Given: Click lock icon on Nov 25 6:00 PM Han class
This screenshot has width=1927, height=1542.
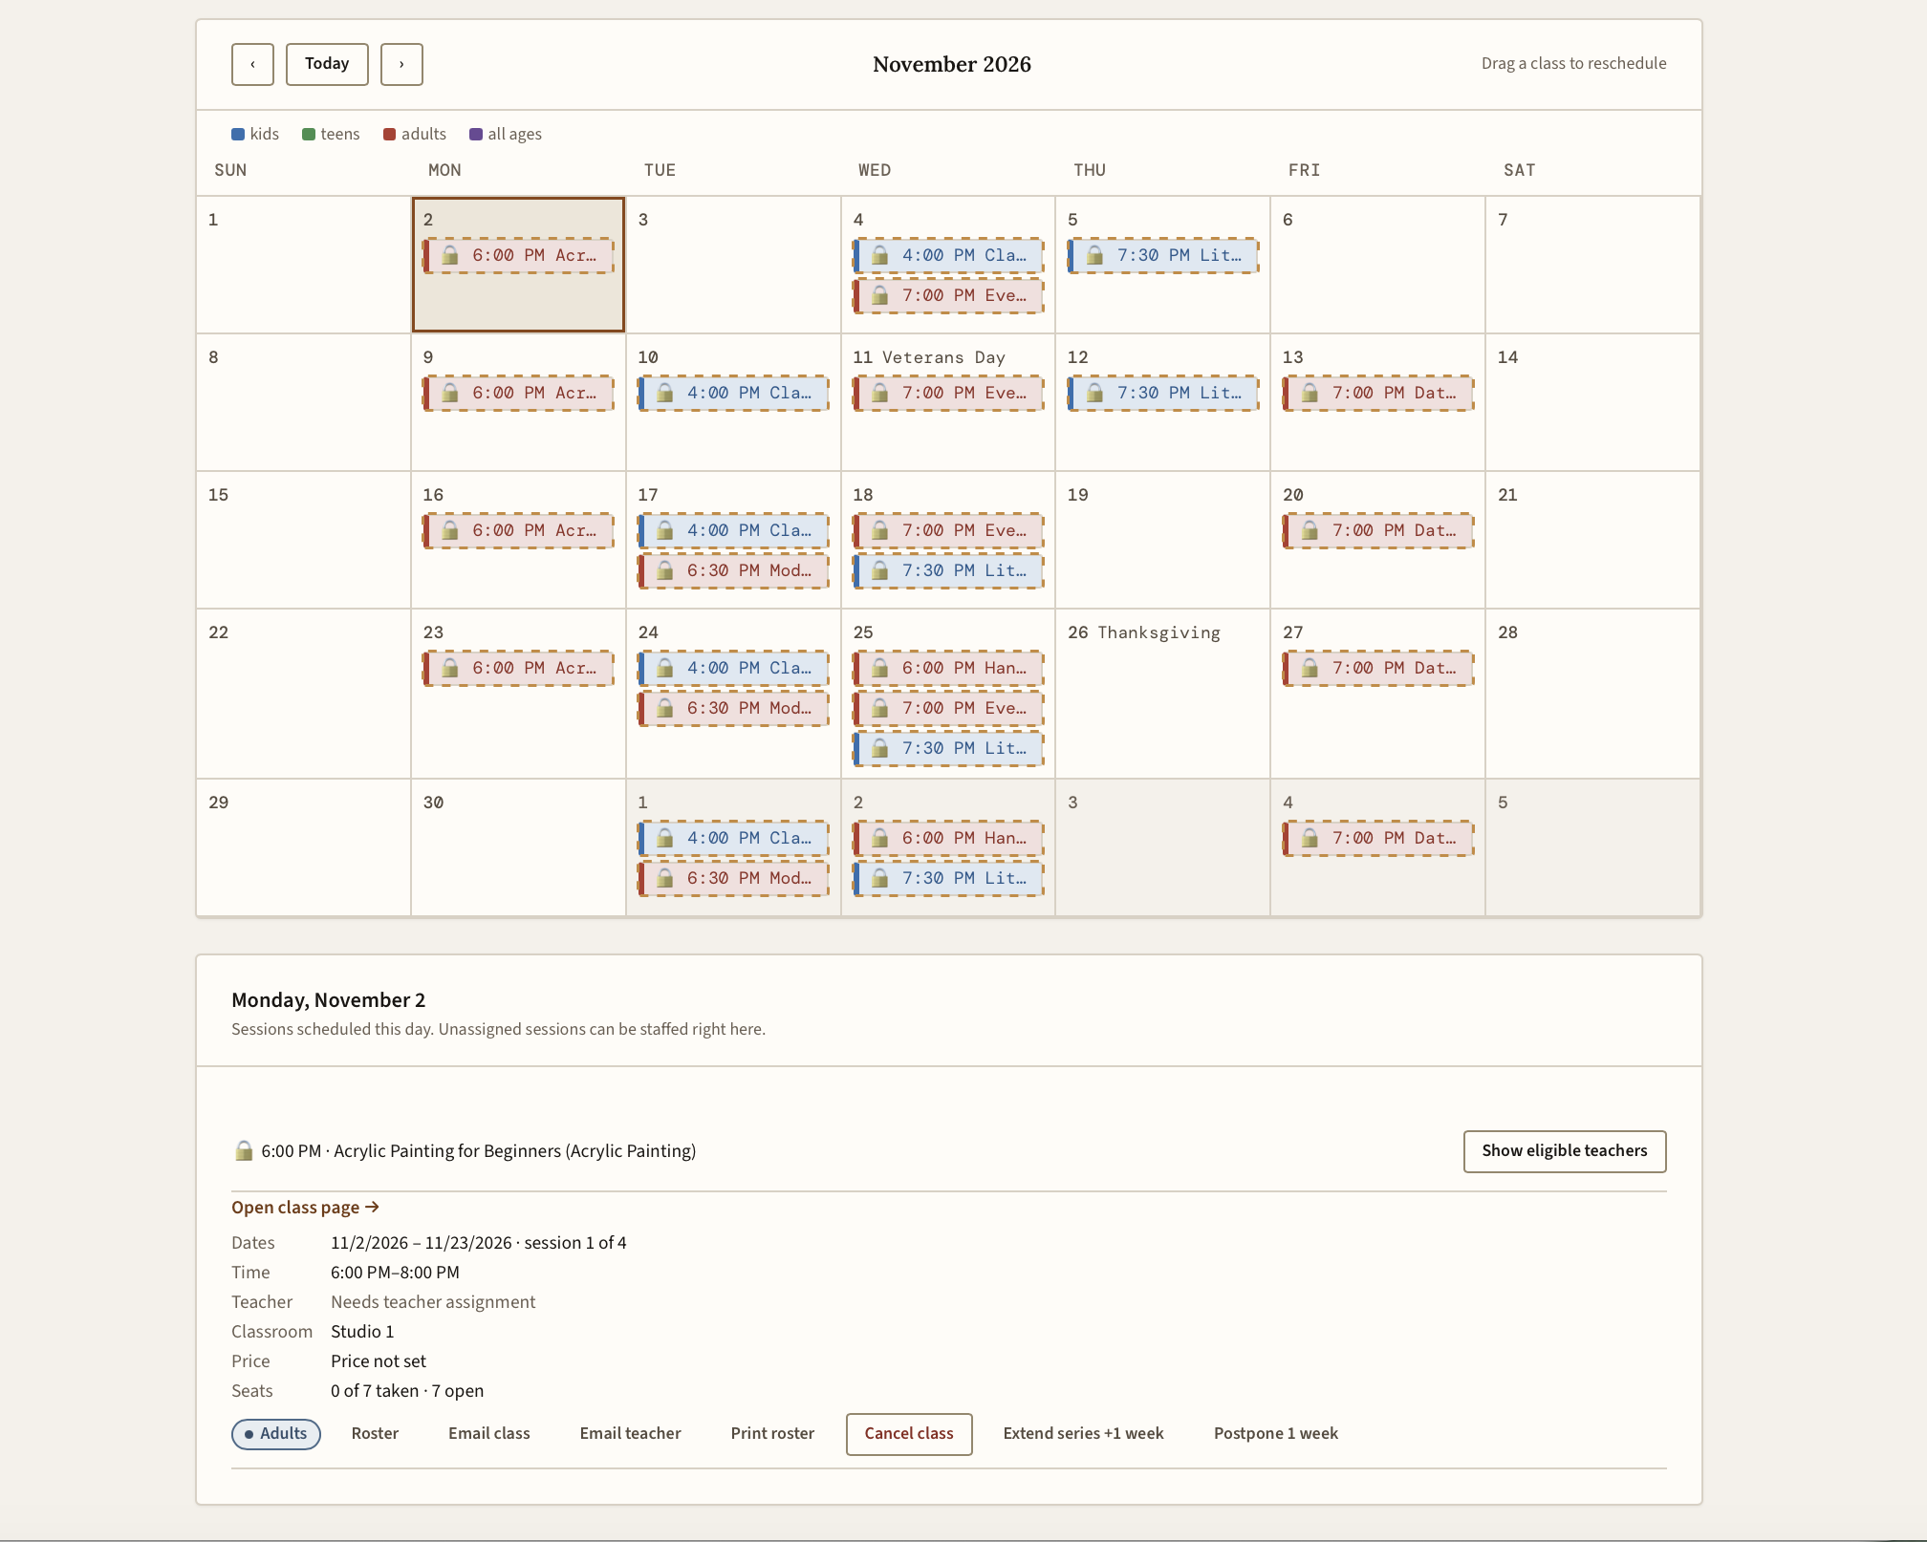Looking at the screenshot, I should point(880,668).
